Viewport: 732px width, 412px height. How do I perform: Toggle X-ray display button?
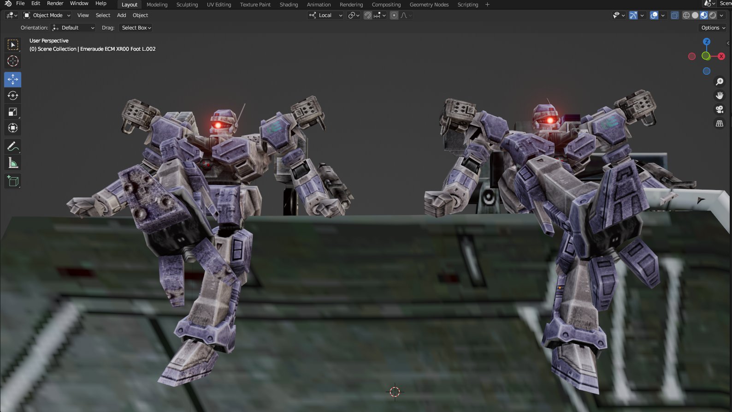[675, 15]
